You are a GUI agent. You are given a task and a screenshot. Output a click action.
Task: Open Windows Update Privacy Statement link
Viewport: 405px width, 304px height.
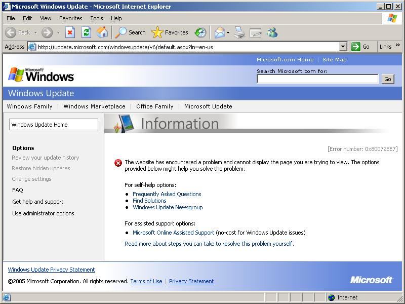point(52,270)
